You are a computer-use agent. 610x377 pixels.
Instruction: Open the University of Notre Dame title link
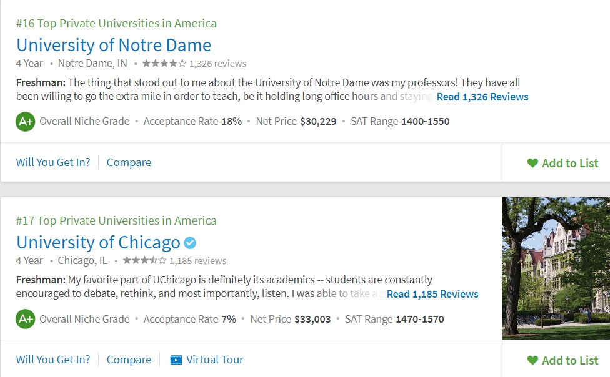[x=114, y=45]
